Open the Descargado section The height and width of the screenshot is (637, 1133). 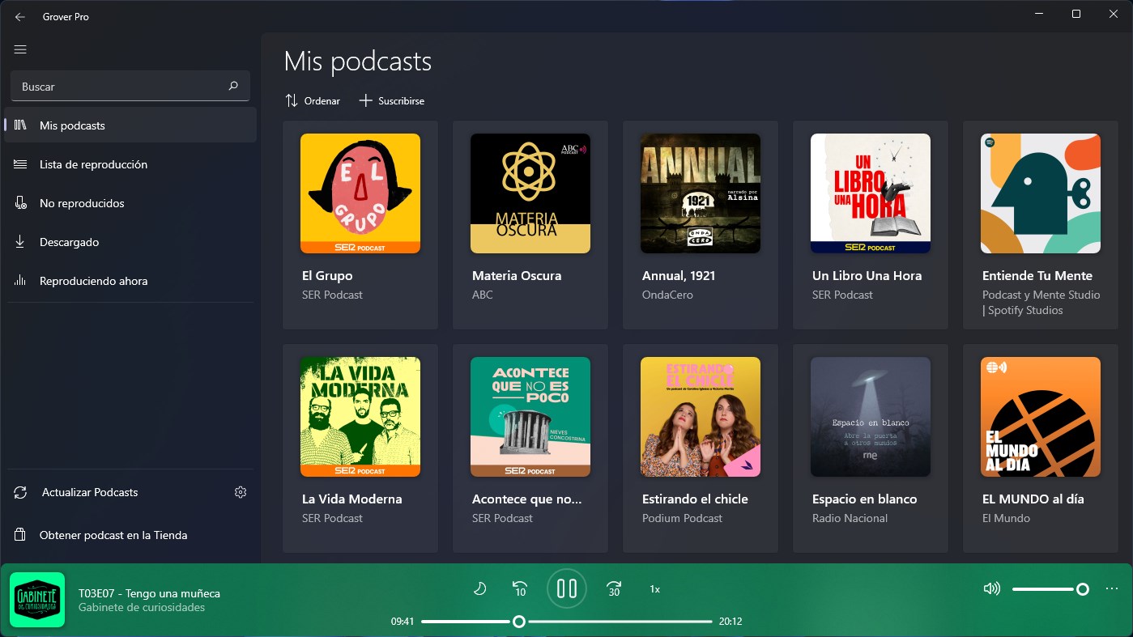tap(130, 242)
